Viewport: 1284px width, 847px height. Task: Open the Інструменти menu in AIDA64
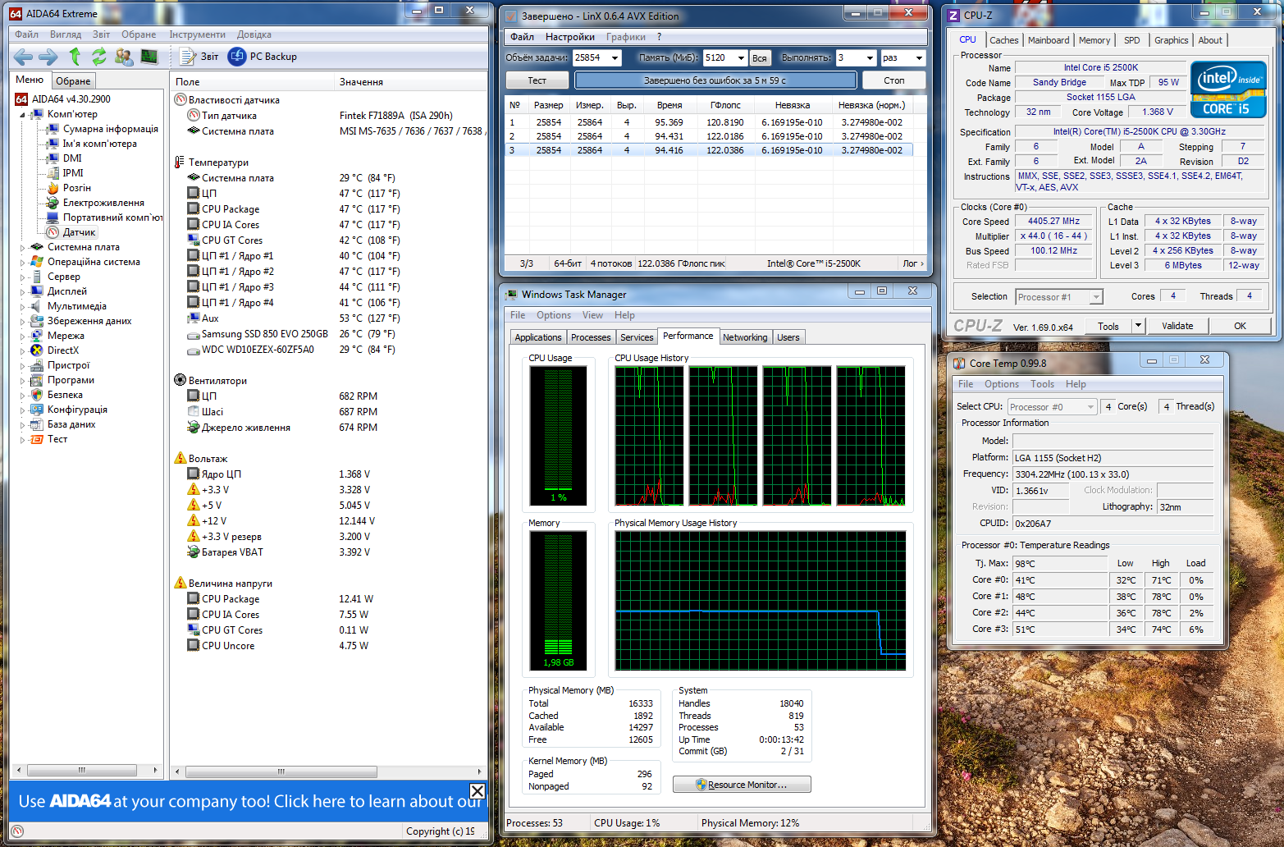[x=197, y=34]
